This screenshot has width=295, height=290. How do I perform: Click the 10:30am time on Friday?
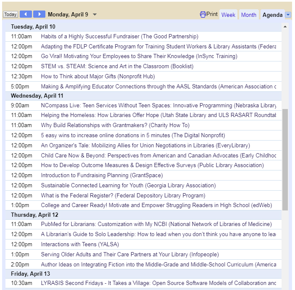click(21, 283)
